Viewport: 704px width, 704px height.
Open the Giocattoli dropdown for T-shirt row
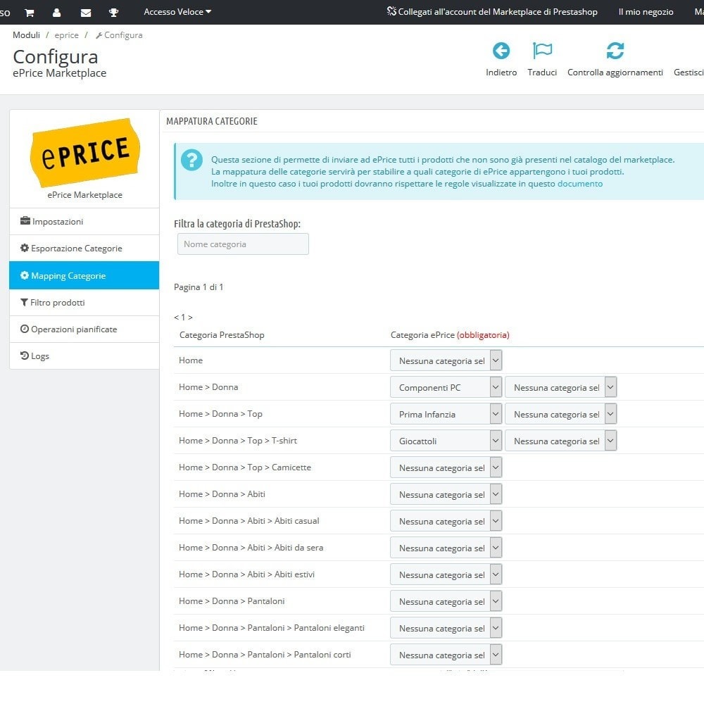[x=446, y=441]
